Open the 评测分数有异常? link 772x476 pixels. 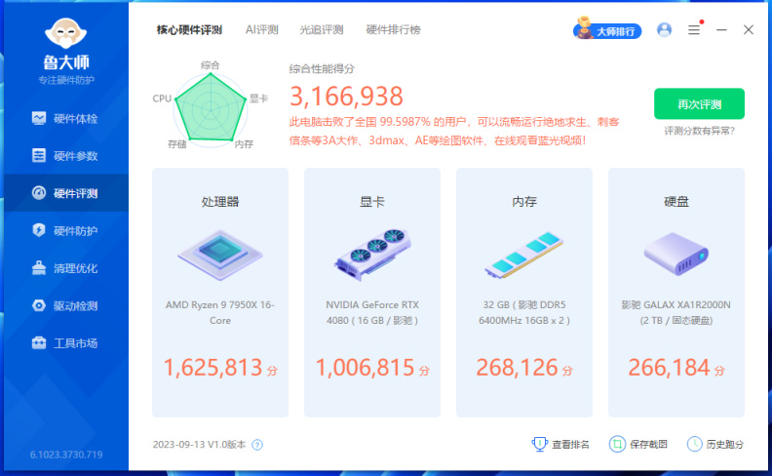(699, 131)
